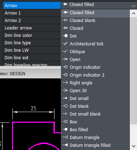Pick 'Dot small blank' list entry
Image resolution: width=137 pixels, height=150 pixels.
pyautogui.click(x=95, y=114)
